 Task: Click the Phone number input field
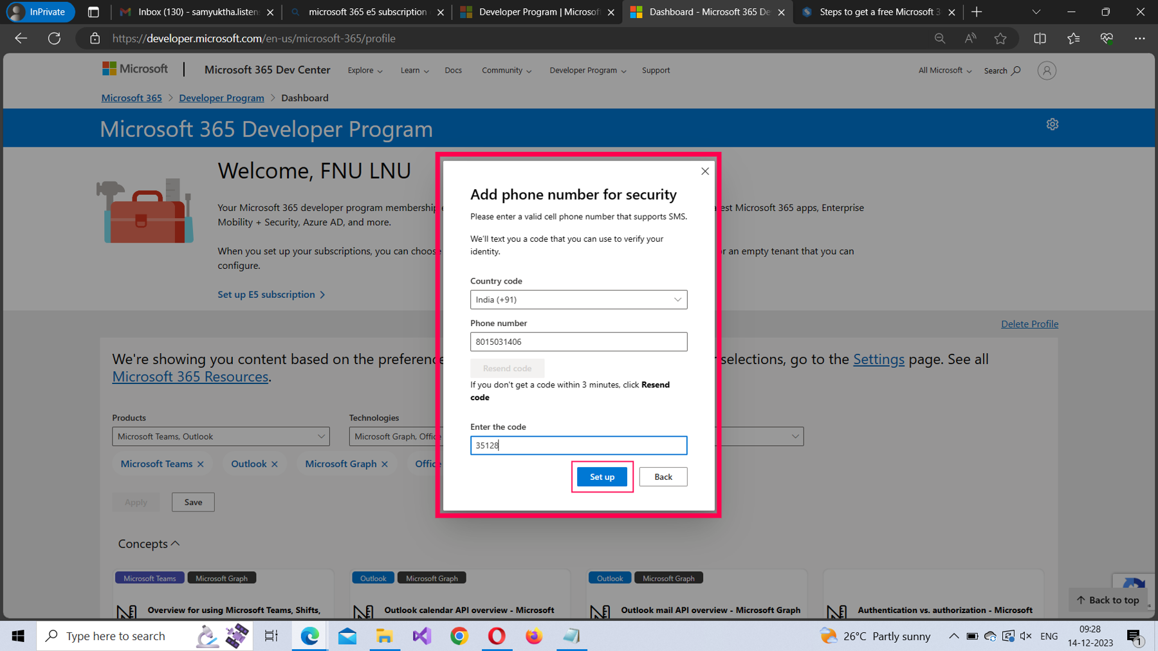[578, 342]
